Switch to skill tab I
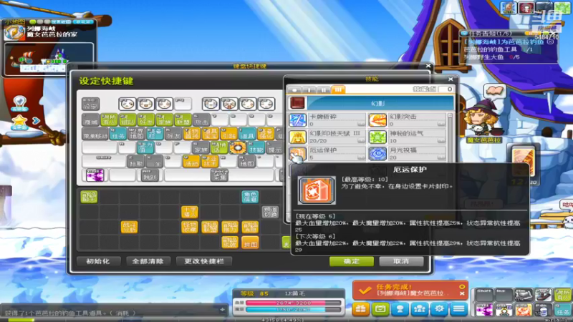573x322 pixels. click(309, 89)
